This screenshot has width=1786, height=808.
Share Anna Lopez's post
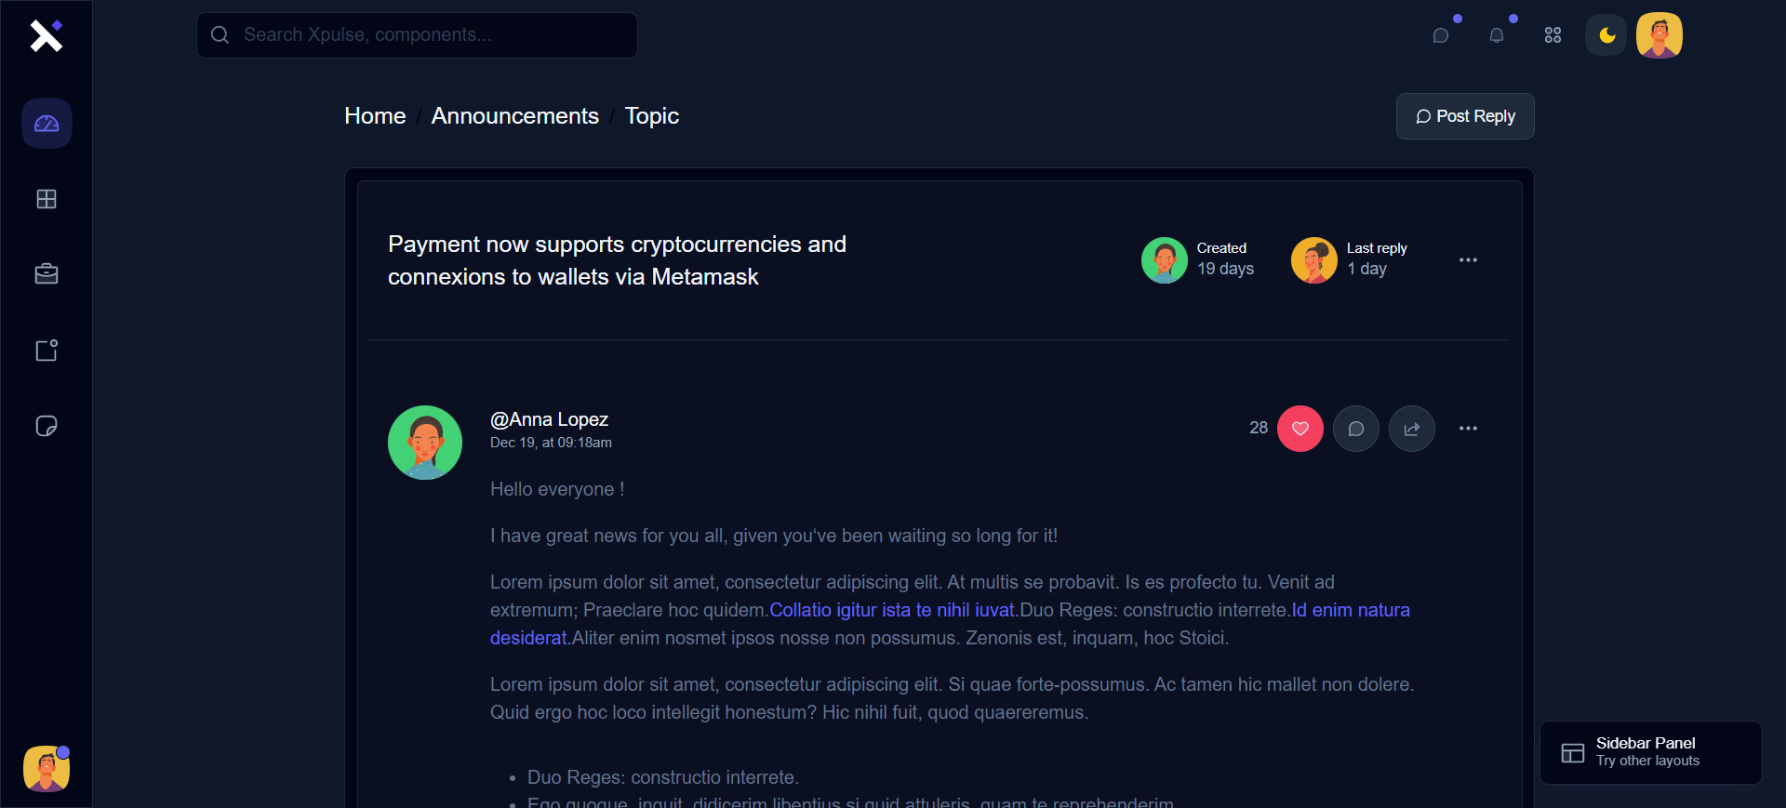pos(1411,429)
